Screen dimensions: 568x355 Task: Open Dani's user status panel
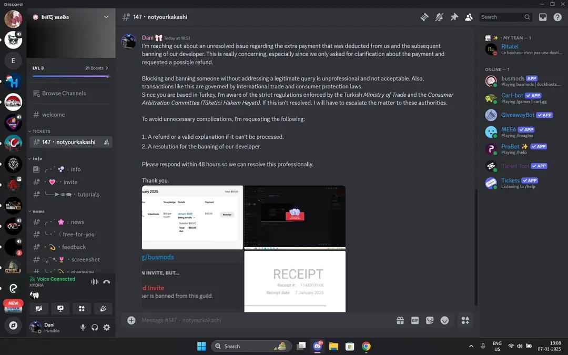52,327
